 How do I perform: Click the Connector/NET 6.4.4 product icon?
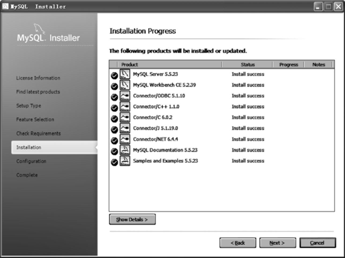125,139
